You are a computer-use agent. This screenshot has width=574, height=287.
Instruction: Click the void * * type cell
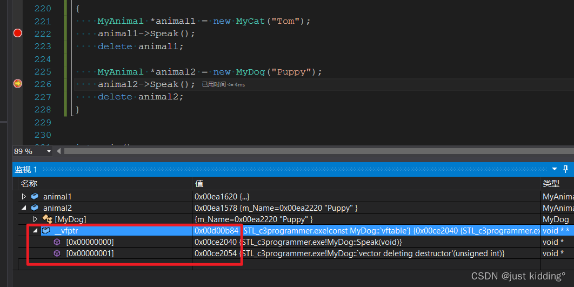pos(556,231)
